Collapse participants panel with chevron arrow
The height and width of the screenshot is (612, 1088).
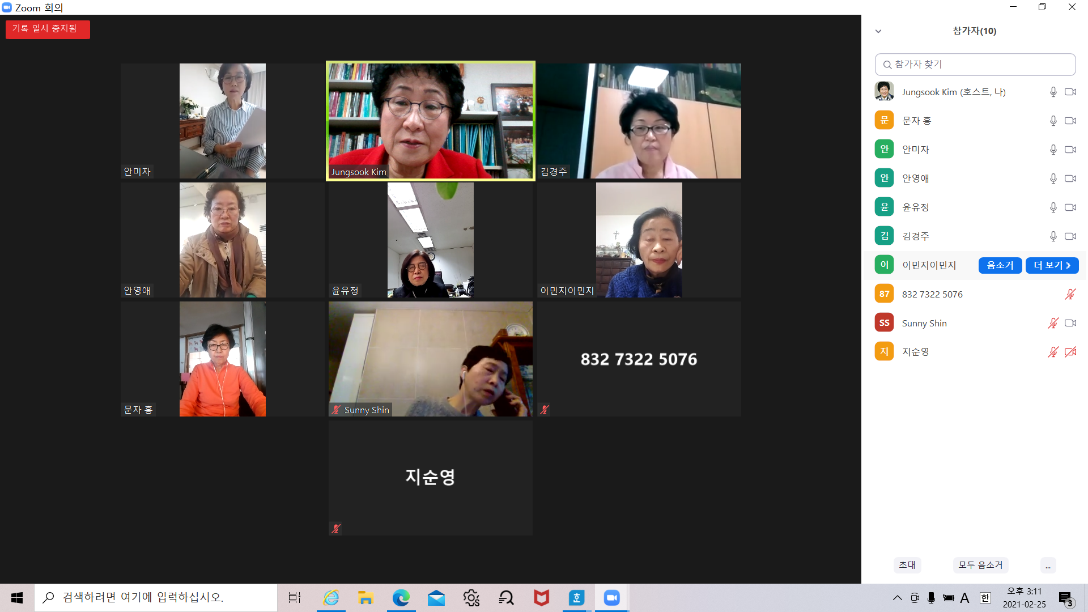tap(878, 31)
